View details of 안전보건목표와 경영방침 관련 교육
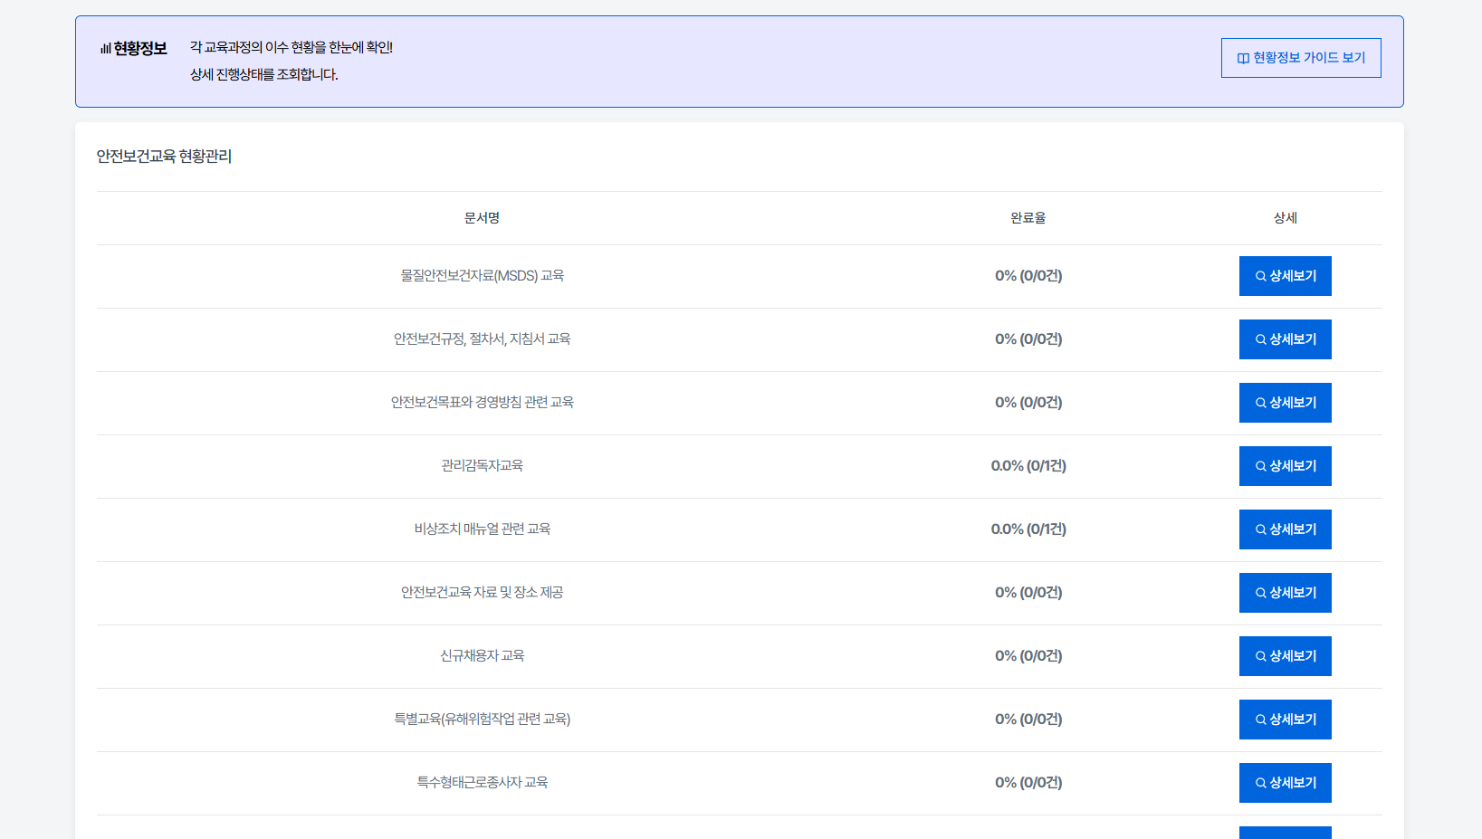1482x839 pixels. click(1285, 403)
